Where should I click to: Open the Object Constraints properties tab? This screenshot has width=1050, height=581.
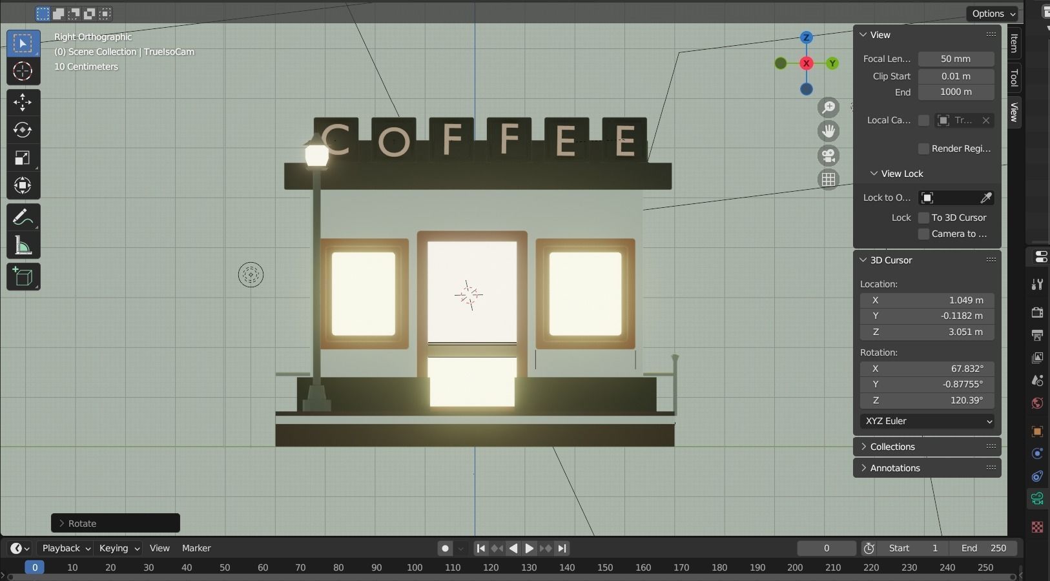coord(1037,476)
